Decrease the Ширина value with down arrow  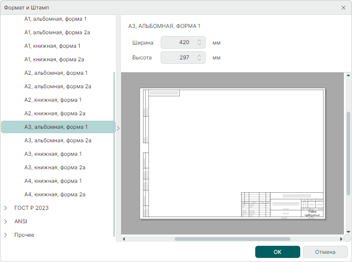point(199,45)
